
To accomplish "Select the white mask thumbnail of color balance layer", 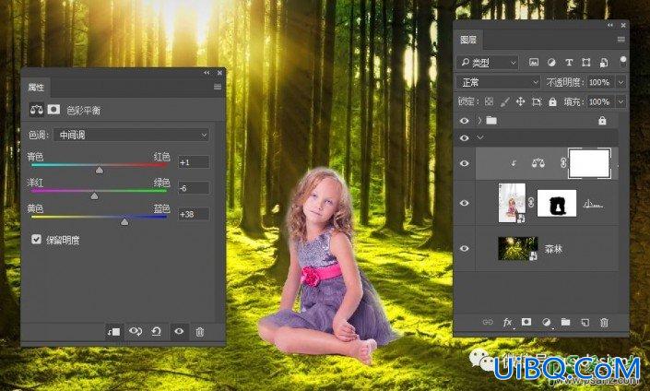I will coord(589,163).
